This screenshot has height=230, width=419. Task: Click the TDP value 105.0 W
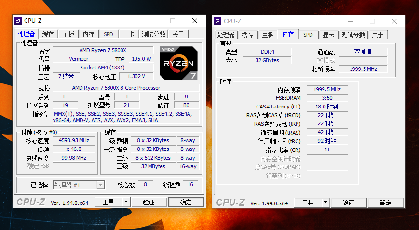pyautogui.click(x=141, y=59)
